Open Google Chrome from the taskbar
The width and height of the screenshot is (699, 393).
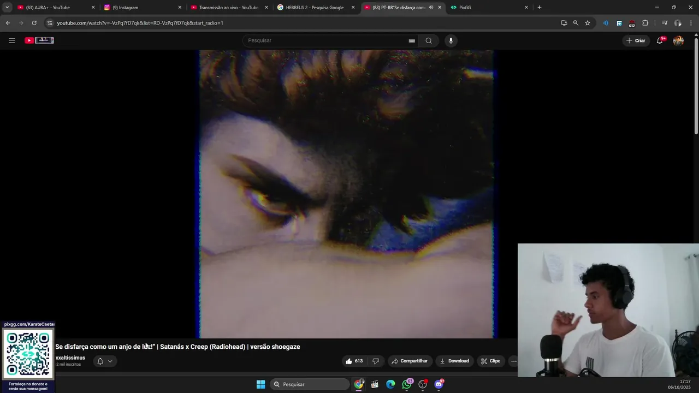359,384
